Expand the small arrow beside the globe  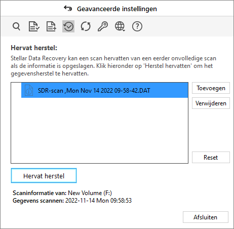[x=124, y=30]
